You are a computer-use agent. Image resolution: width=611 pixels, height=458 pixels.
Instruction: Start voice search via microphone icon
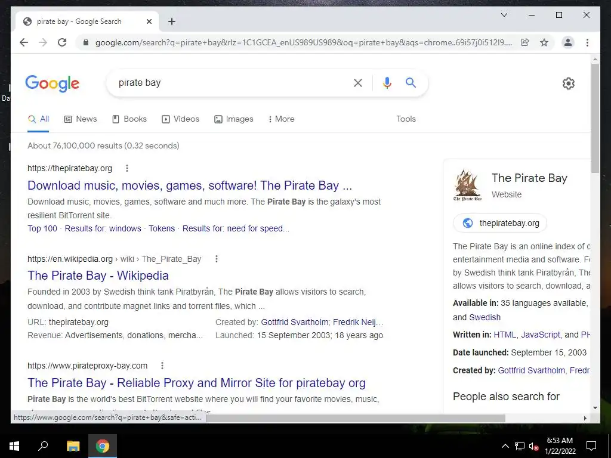pos(387,82)
